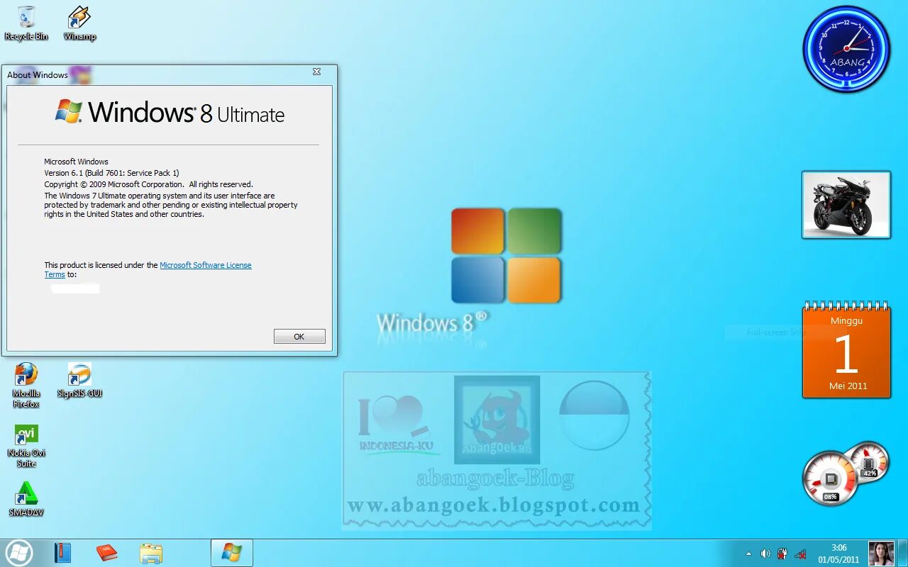Open the blue book pinned taskbar icon
908x567 pixels.
(x=63, y=553)
